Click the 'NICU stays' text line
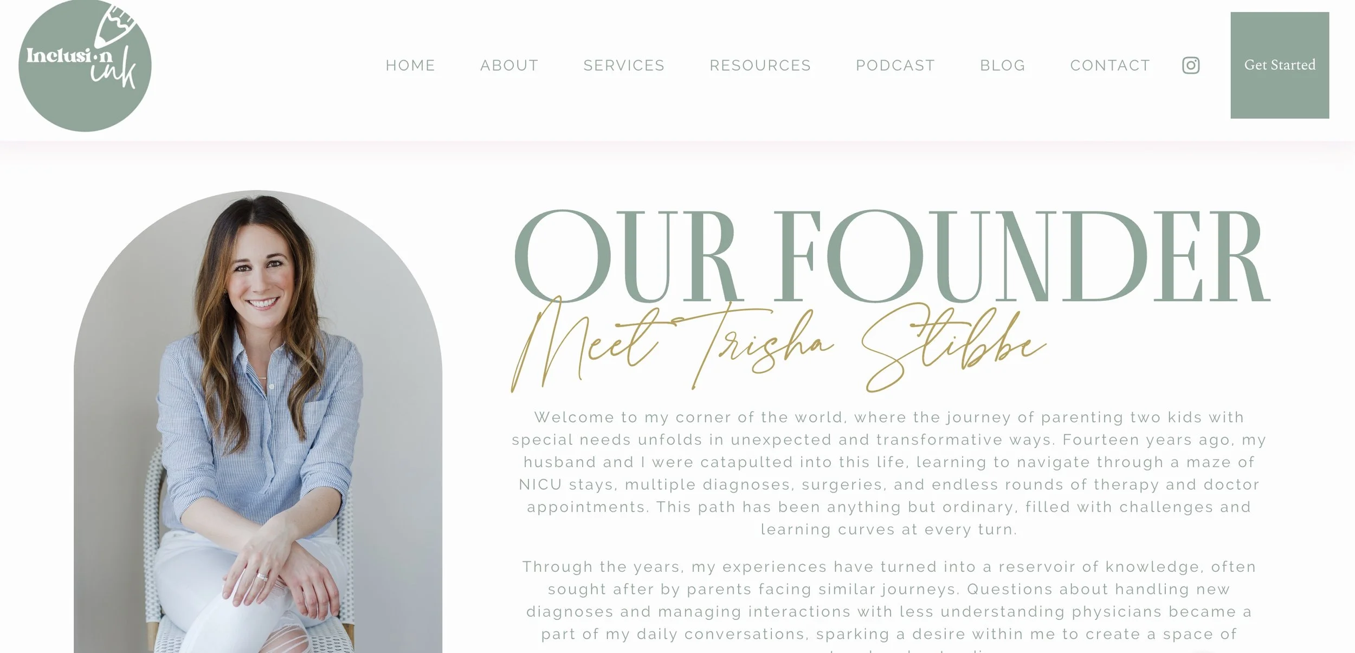Screen dimensions: 1355x653 pyautogui.click(x=889, y=484)
